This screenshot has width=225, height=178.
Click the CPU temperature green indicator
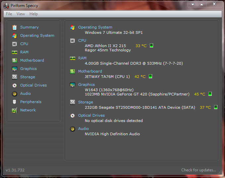click(x=151, y=46)
